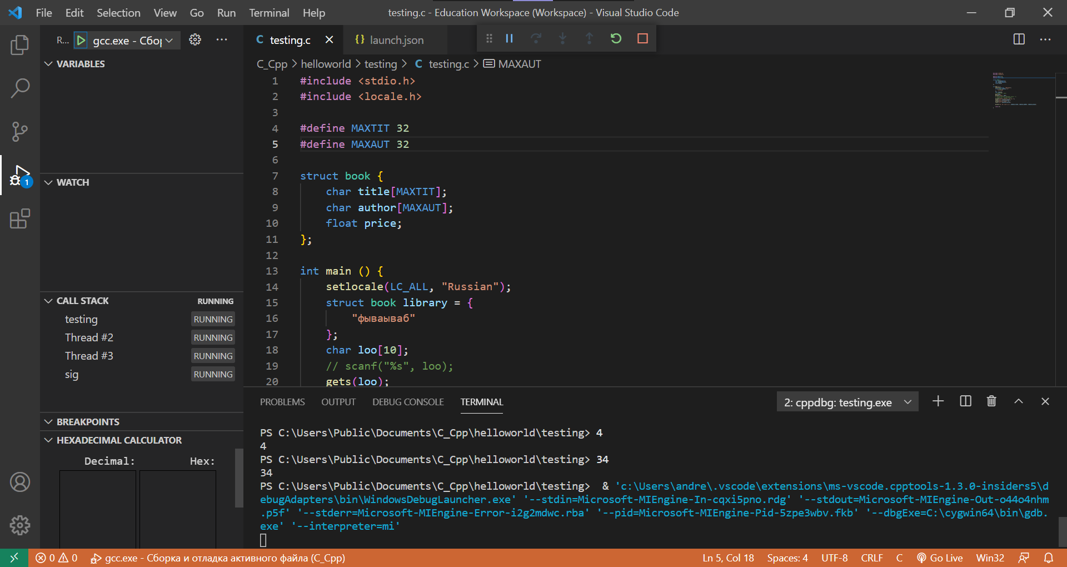
Task: Open the gcc.exe debug configuration dropdown
Action: pyautogui.click(x=133, y=40)
